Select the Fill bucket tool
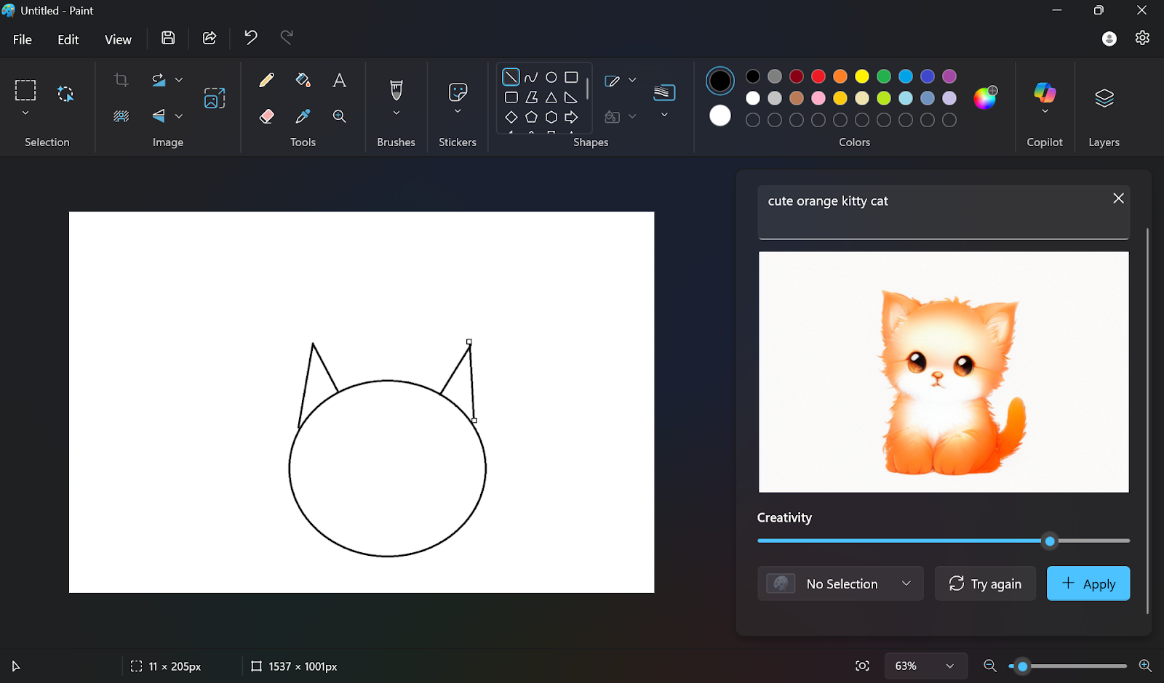 pyautogui.click(x=303, y=80)
